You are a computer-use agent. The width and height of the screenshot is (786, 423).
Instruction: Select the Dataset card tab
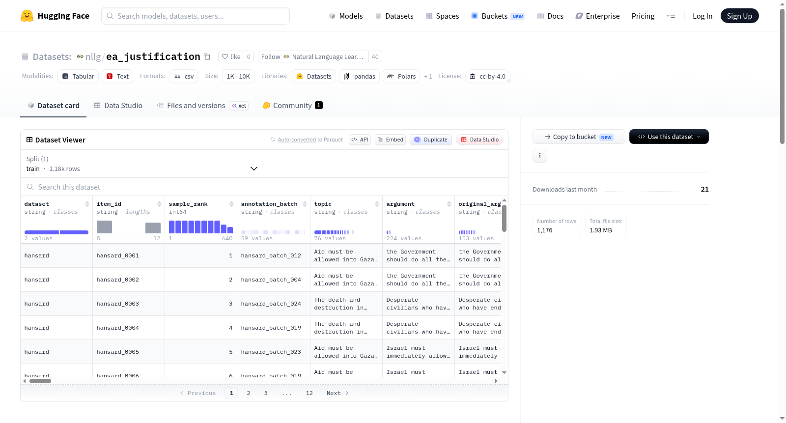(53, 106)
